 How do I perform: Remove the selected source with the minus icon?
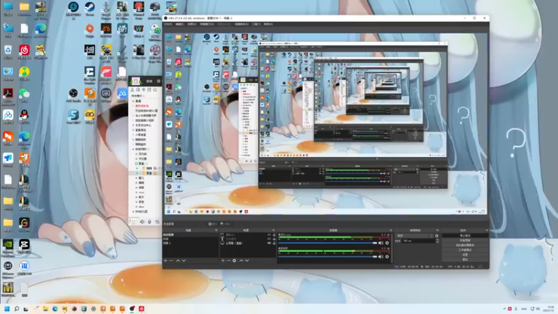(x=229, y=260)
